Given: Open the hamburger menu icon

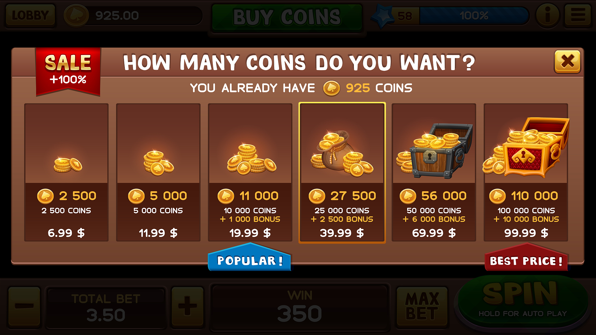Looking at the screenshot, I should pyautogui.click(x=578, y=15).
